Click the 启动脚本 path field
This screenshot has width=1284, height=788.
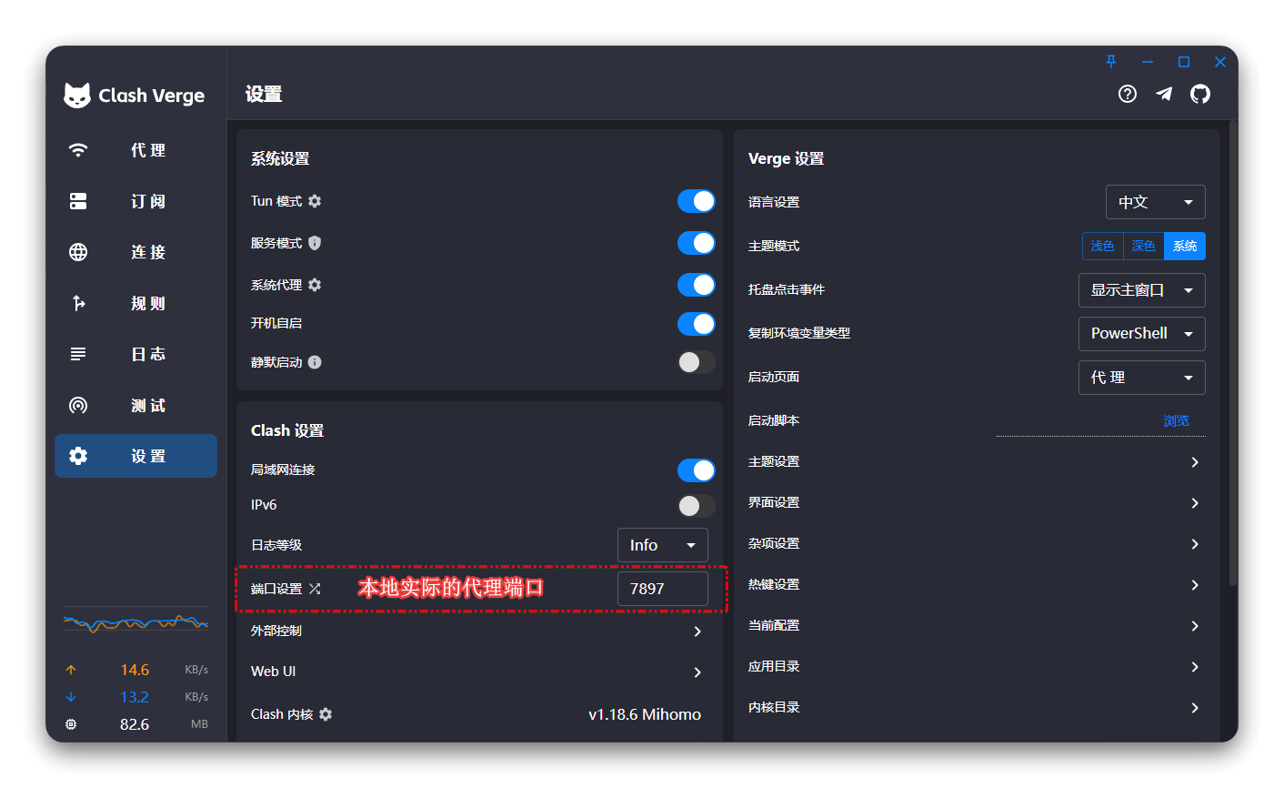(1101, 420)
